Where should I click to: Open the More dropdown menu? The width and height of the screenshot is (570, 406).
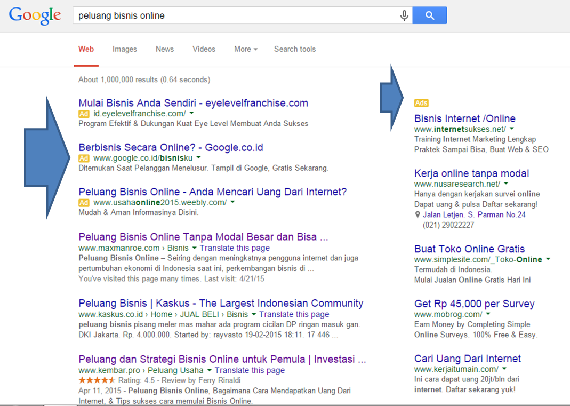tap(246, 49)
